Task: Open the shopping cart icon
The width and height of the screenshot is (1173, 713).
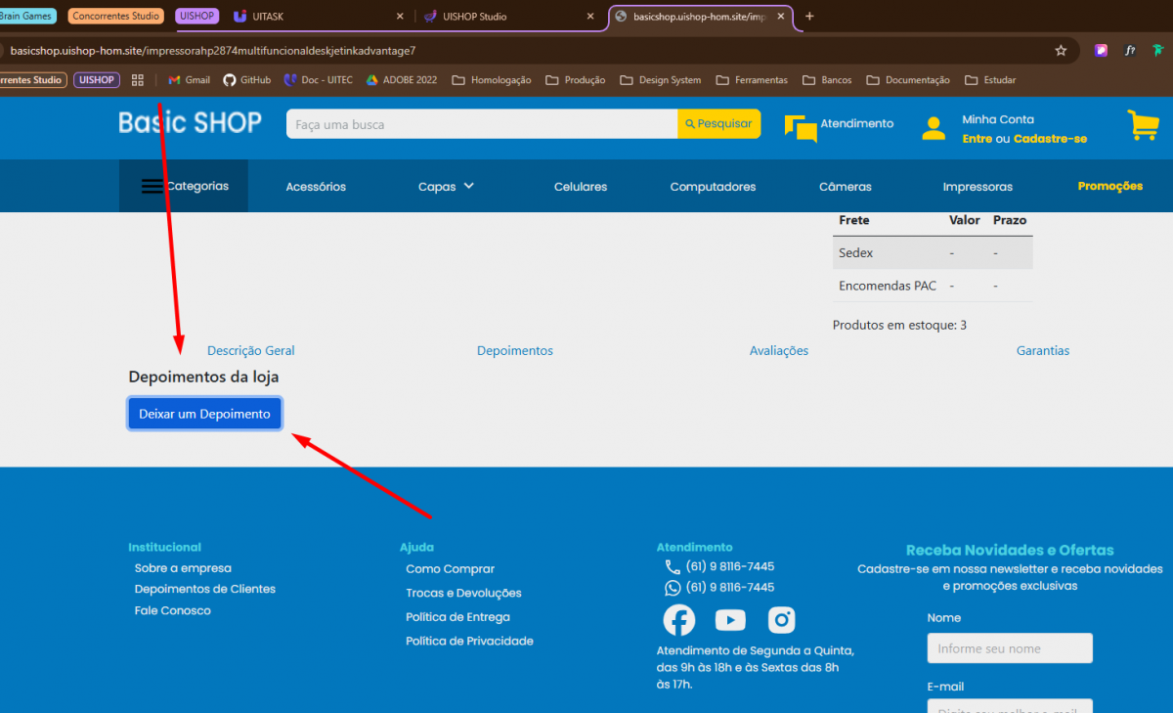Action: (1142, 125)
